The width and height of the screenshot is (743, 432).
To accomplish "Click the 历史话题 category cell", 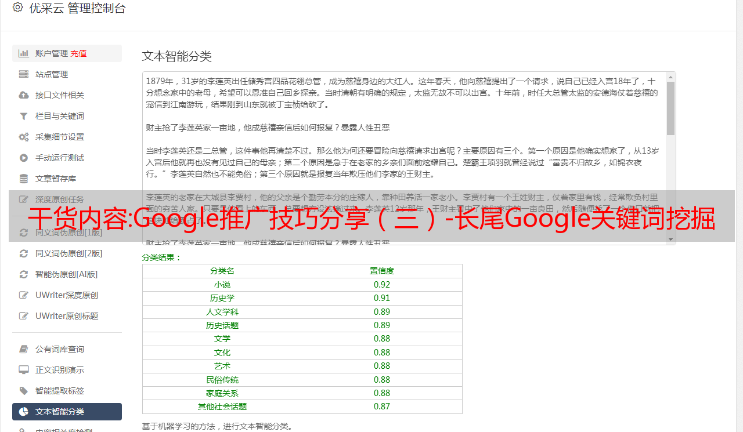I will pos(222,325).
